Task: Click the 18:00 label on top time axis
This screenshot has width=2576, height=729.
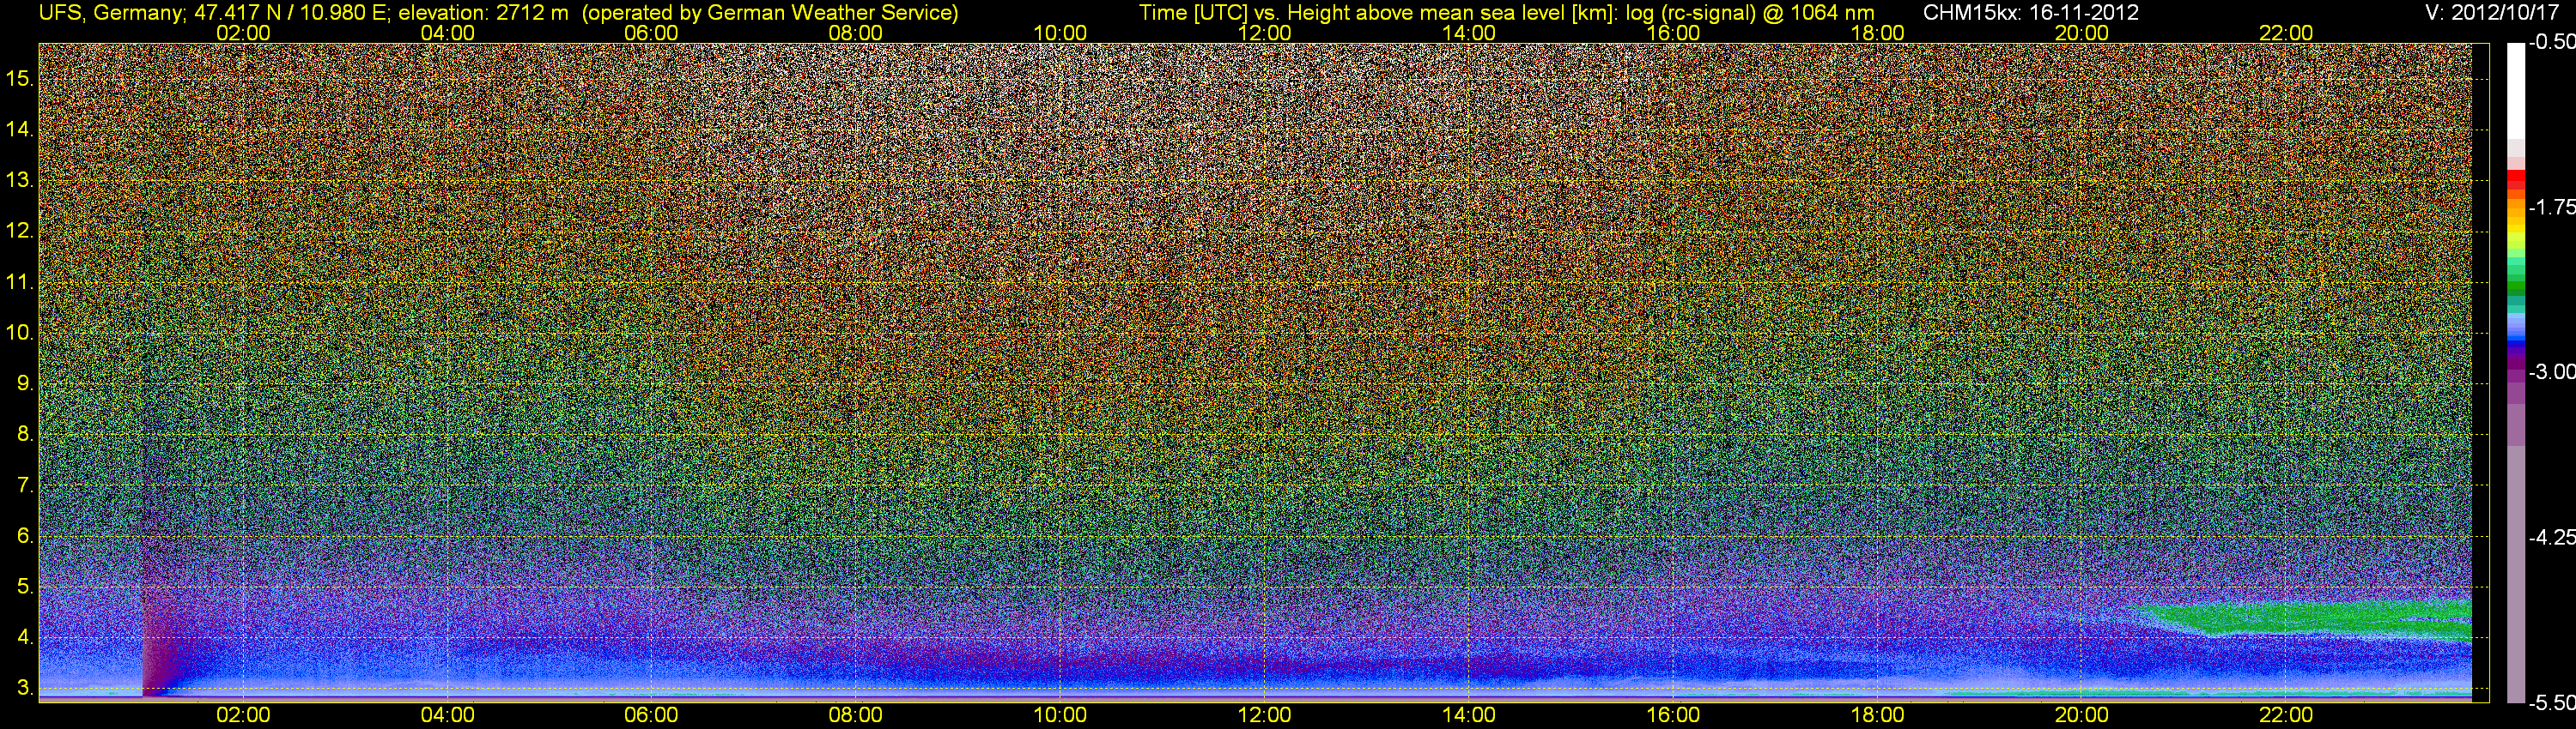Action: pyautogui.click(x=1877, y=32)
